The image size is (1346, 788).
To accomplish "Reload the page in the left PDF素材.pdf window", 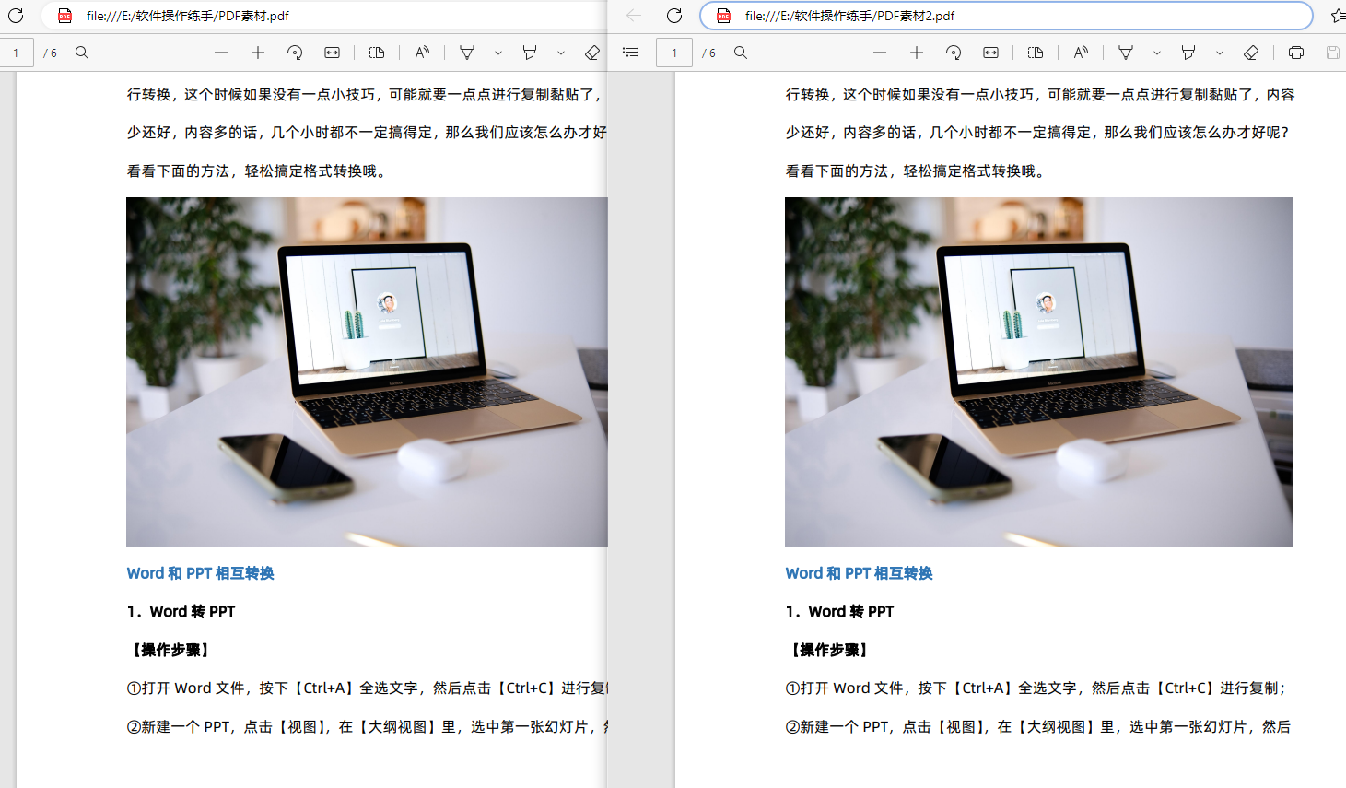I will coord(16,16).
